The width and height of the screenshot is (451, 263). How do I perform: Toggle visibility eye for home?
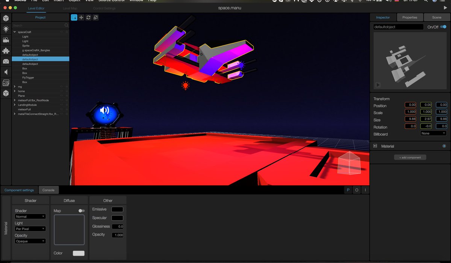(61, 91)
